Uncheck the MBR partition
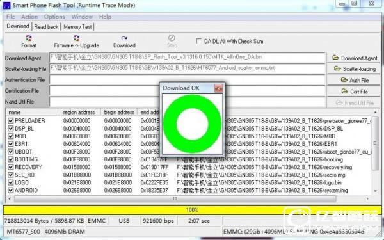 coord(10,136)
